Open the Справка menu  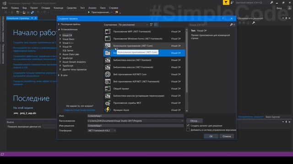pyautogui.click(x=114, y=8)
